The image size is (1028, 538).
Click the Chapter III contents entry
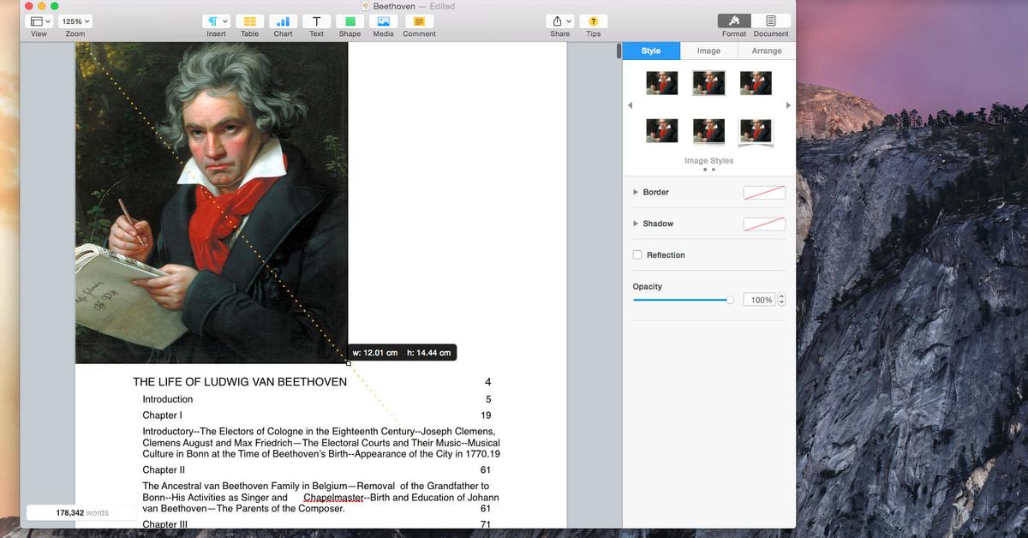(x=165, y=524)
